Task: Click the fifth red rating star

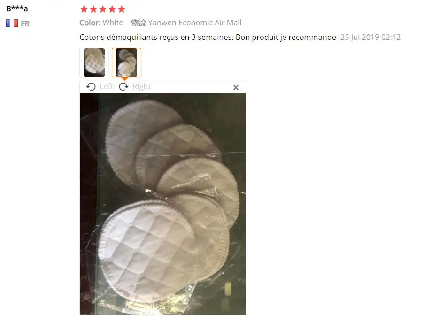Action: point(122,9)
